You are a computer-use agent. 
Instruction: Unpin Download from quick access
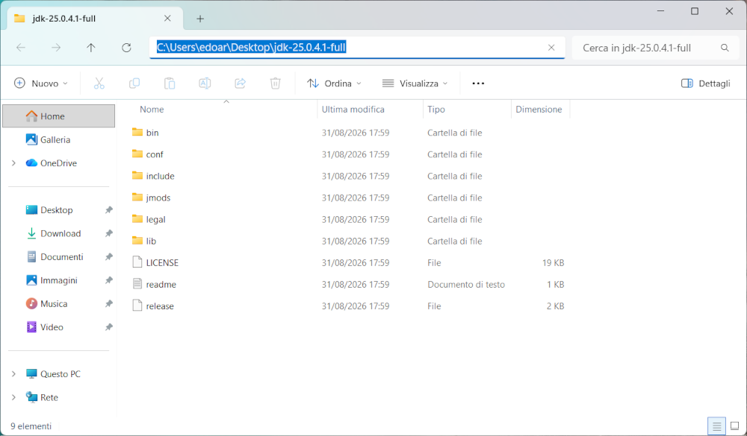pos(108,233)
